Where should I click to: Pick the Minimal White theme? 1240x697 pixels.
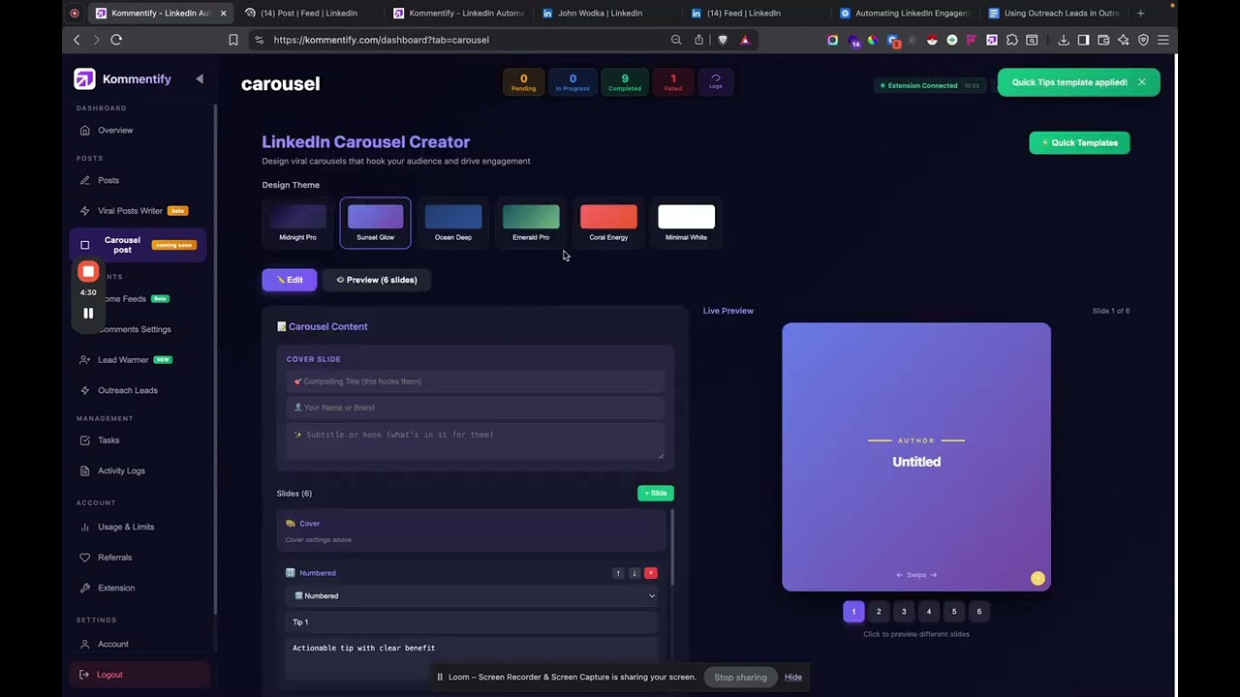(x=686, y=223)
